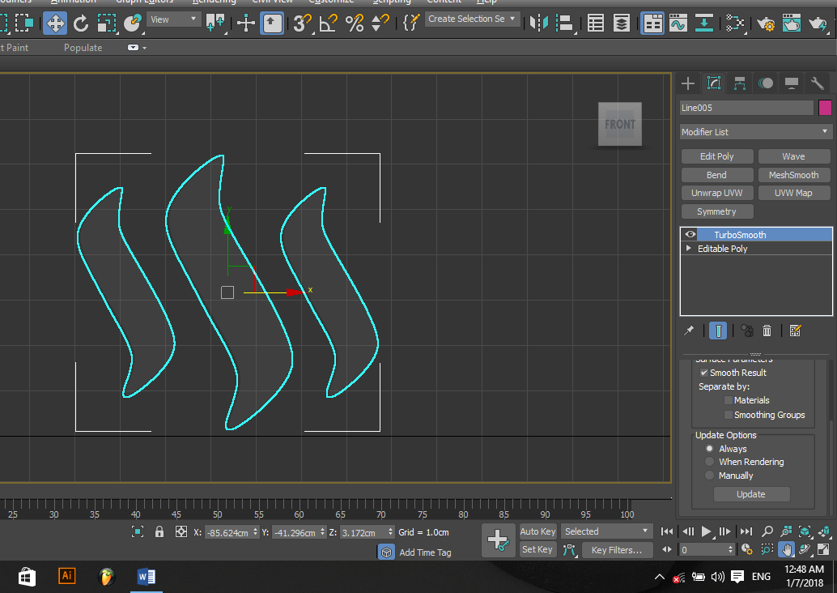This screenshot has width=837, height=593.
Task: Apply the Symmetry modifier button
Action: click(717, 211)
